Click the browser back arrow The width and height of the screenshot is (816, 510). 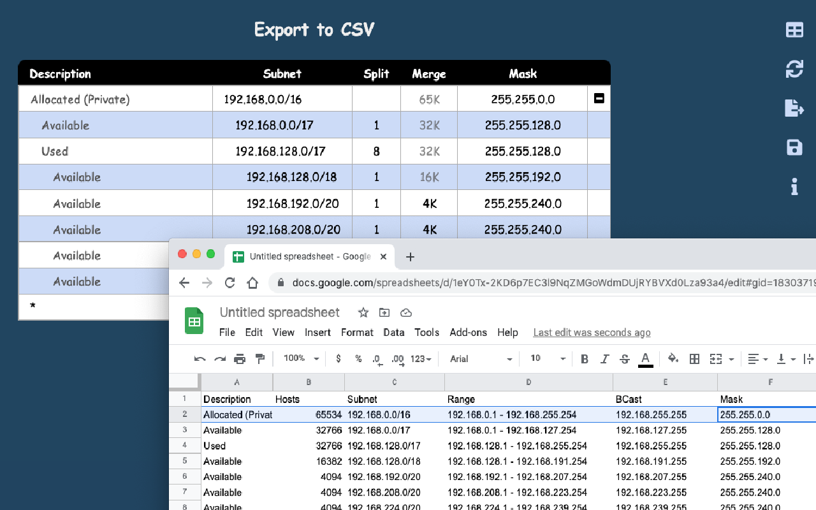point(184,282)
